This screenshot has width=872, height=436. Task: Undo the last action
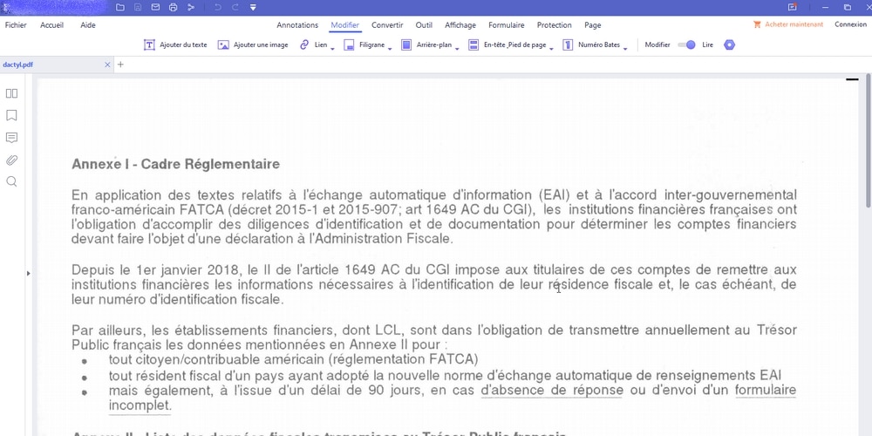217,7
